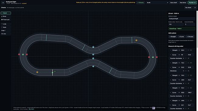Add a Straight piece
Viewport: 198px width, 111px height.
coord(173,37)
